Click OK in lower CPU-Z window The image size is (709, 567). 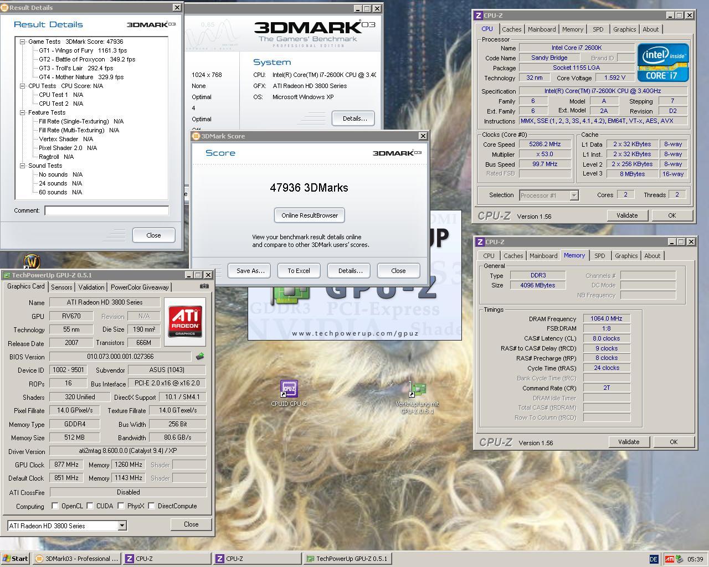click(x=674, y=442)
